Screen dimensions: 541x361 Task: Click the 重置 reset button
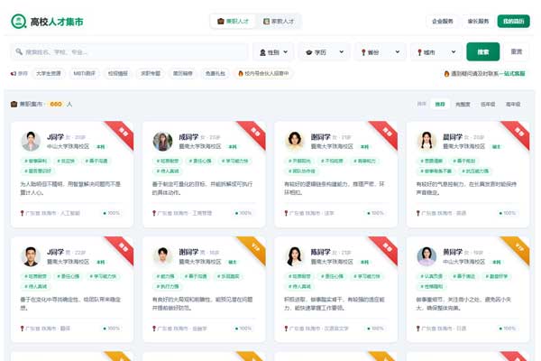pyautogui.click(x=516, y=51)
